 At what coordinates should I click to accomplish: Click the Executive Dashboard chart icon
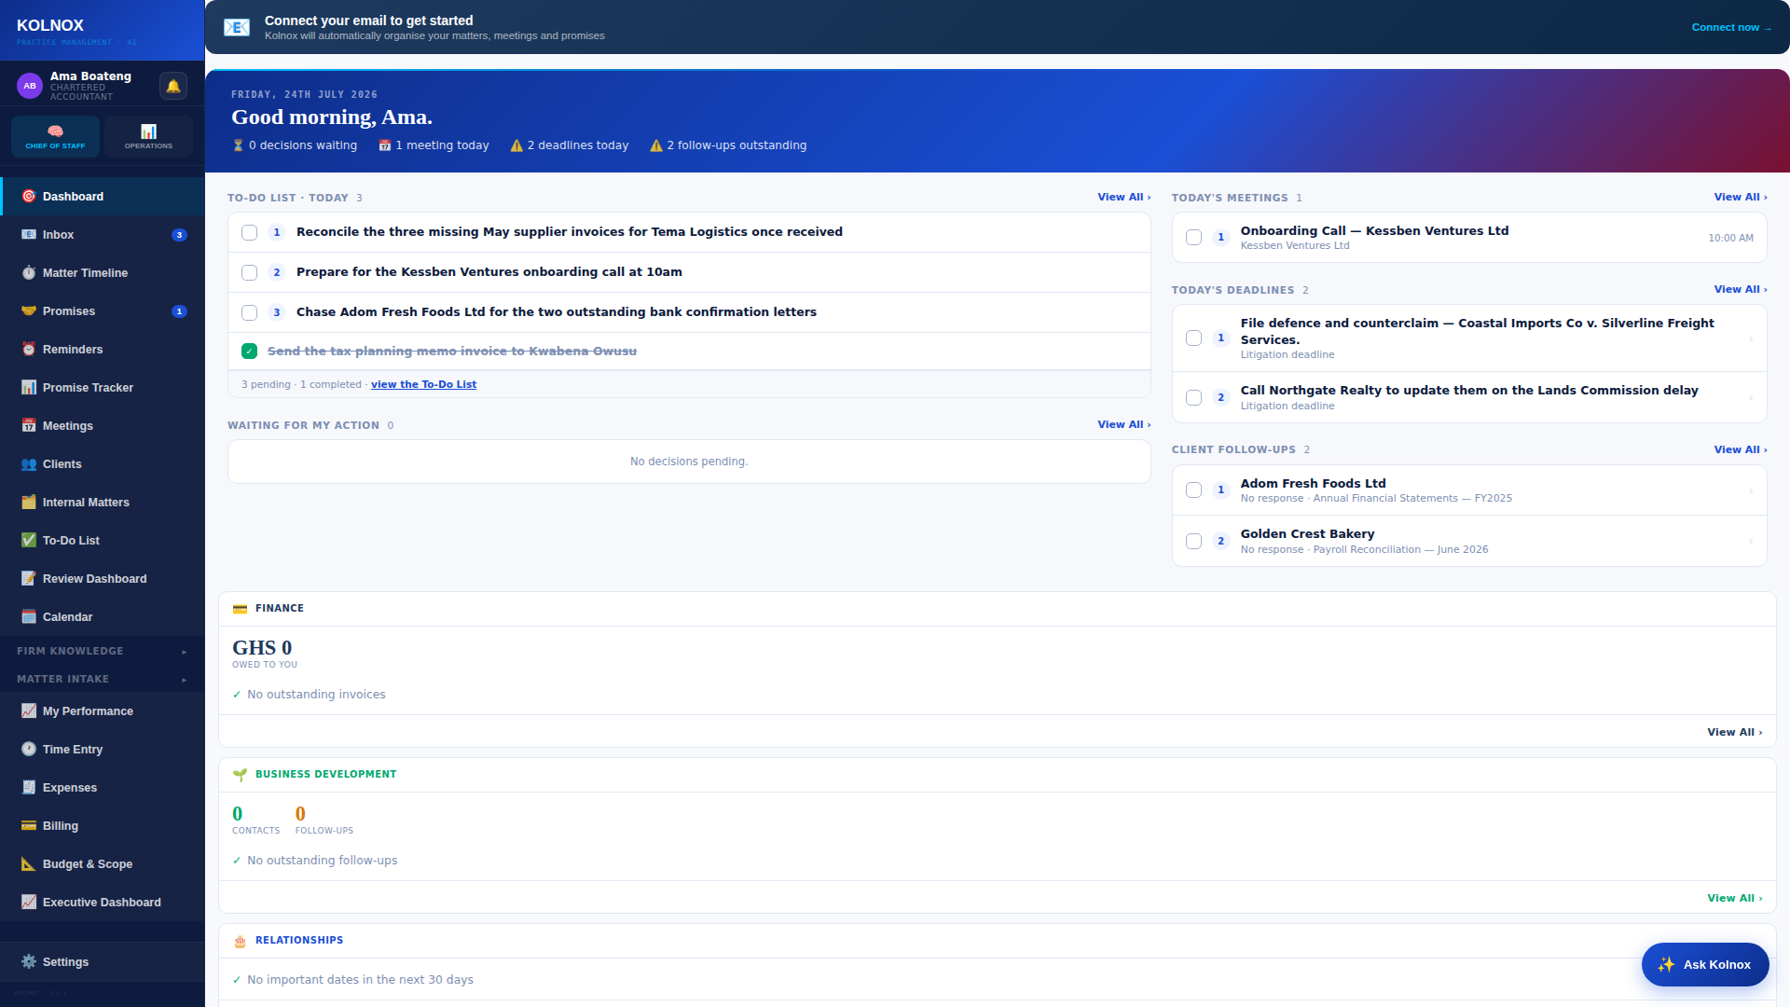tap(29, 902)
